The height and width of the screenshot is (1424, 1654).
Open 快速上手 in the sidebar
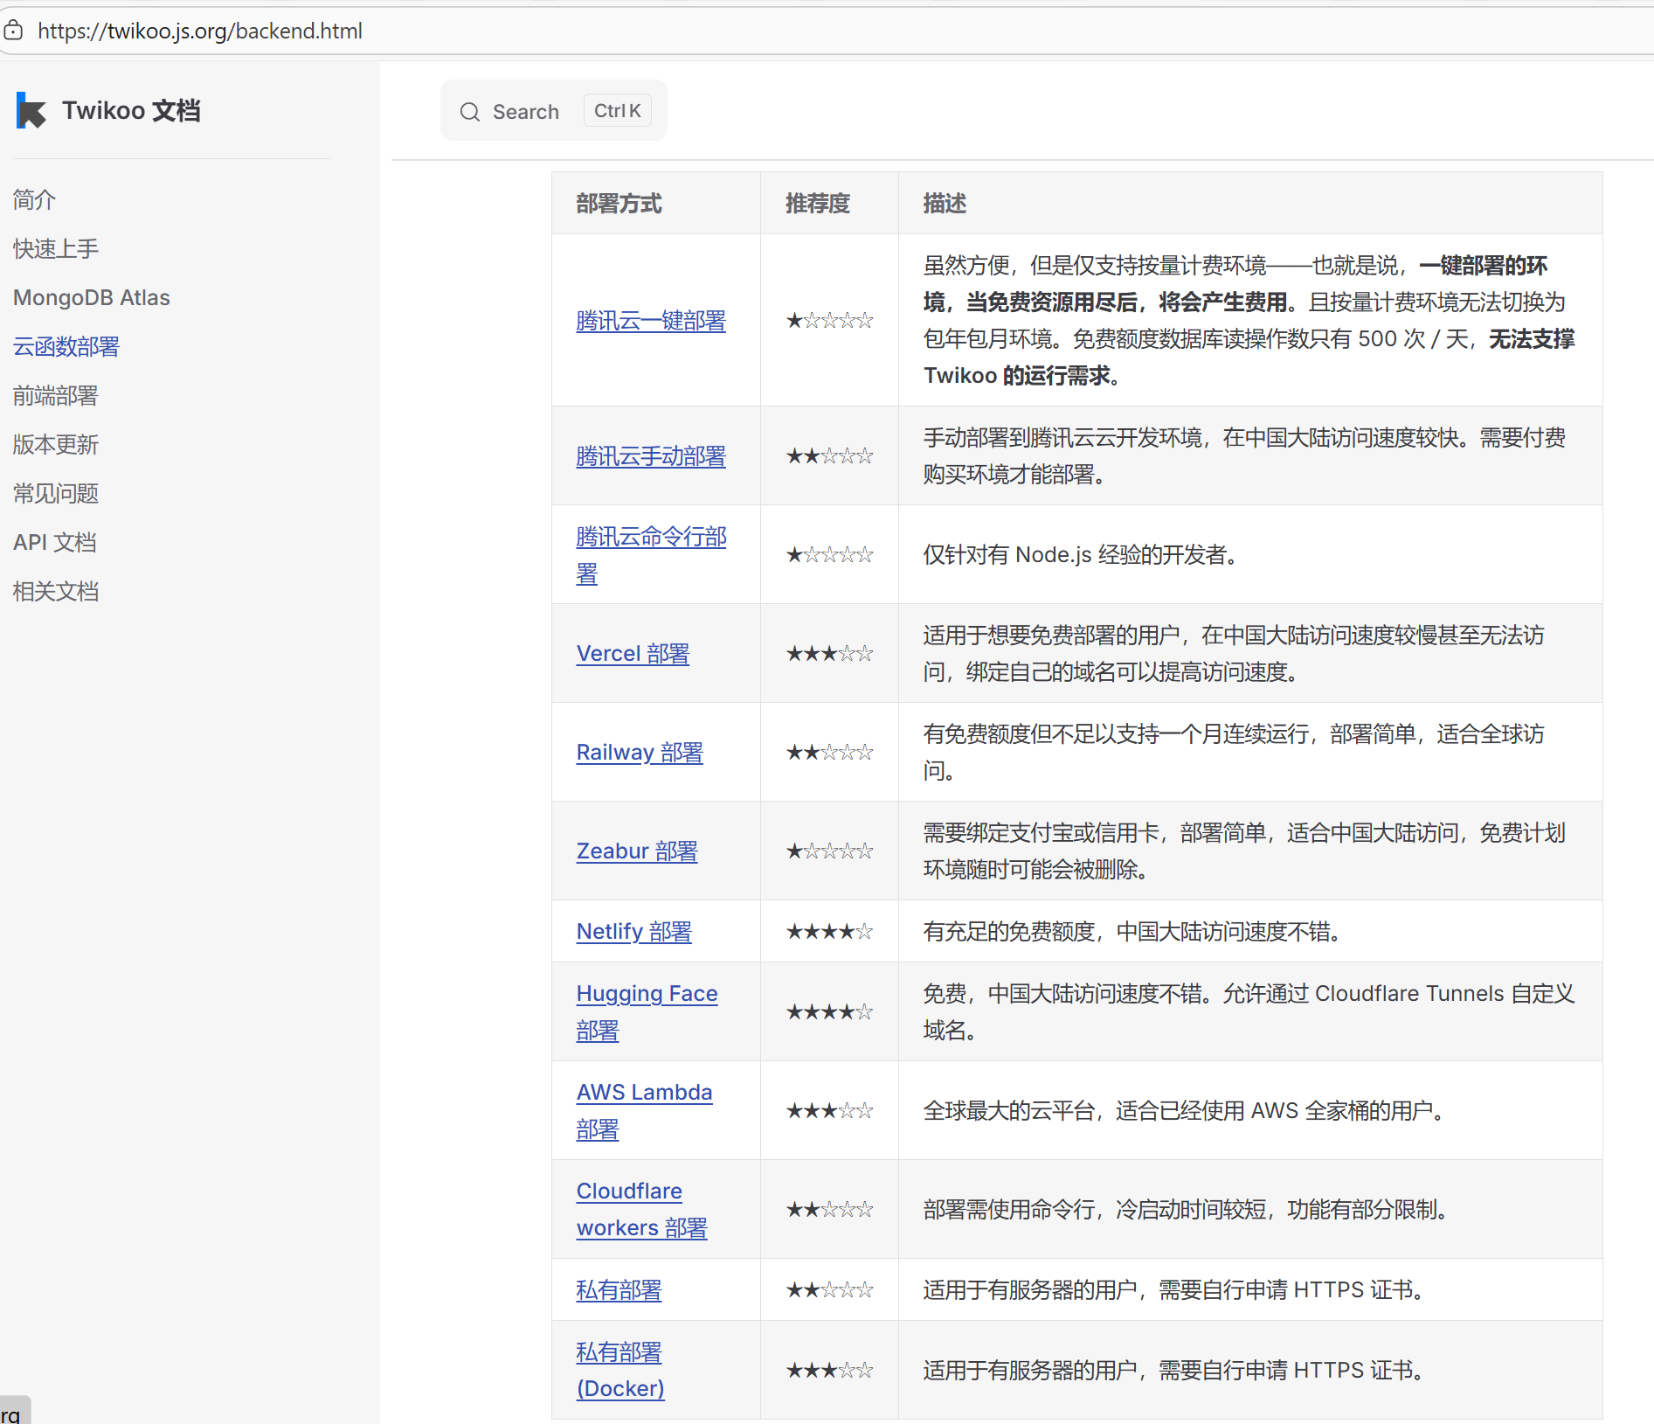click(56, 248)
